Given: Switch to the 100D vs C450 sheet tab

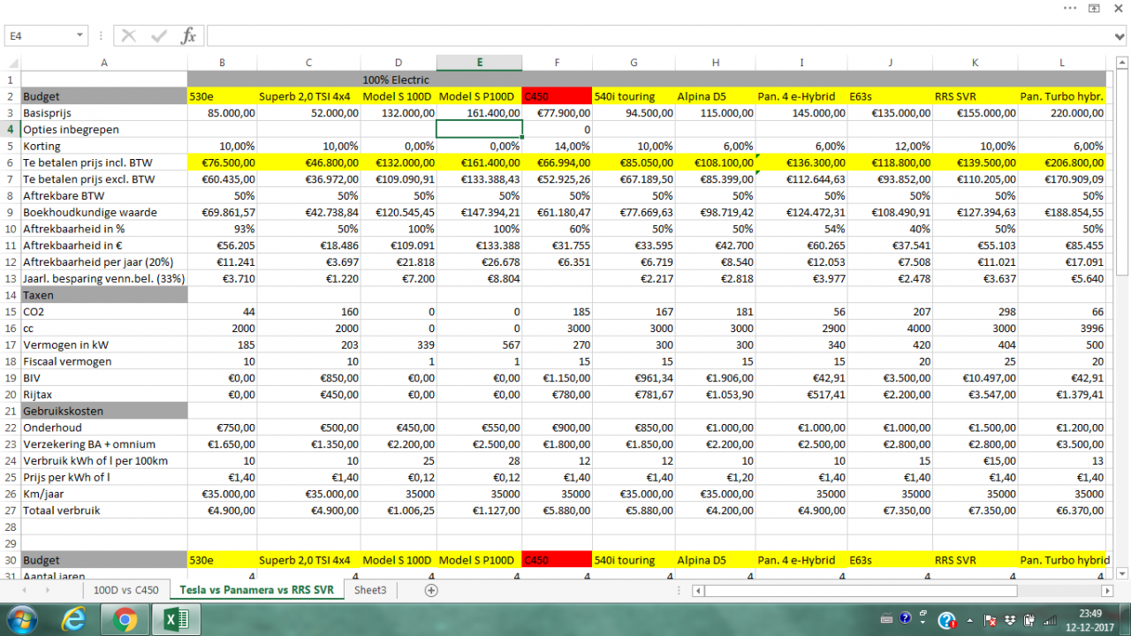Looking at the screenshot, I should tap(126, 590).
